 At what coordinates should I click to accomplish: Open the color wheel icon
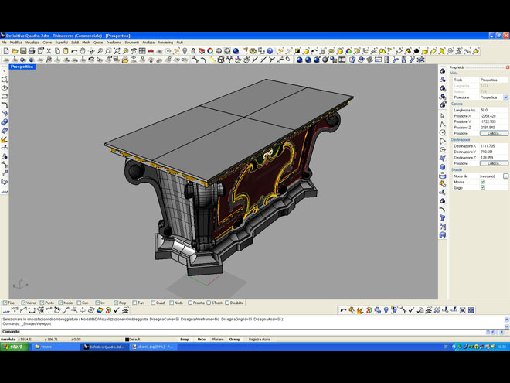pyautogui.click(x=210, y=51)
